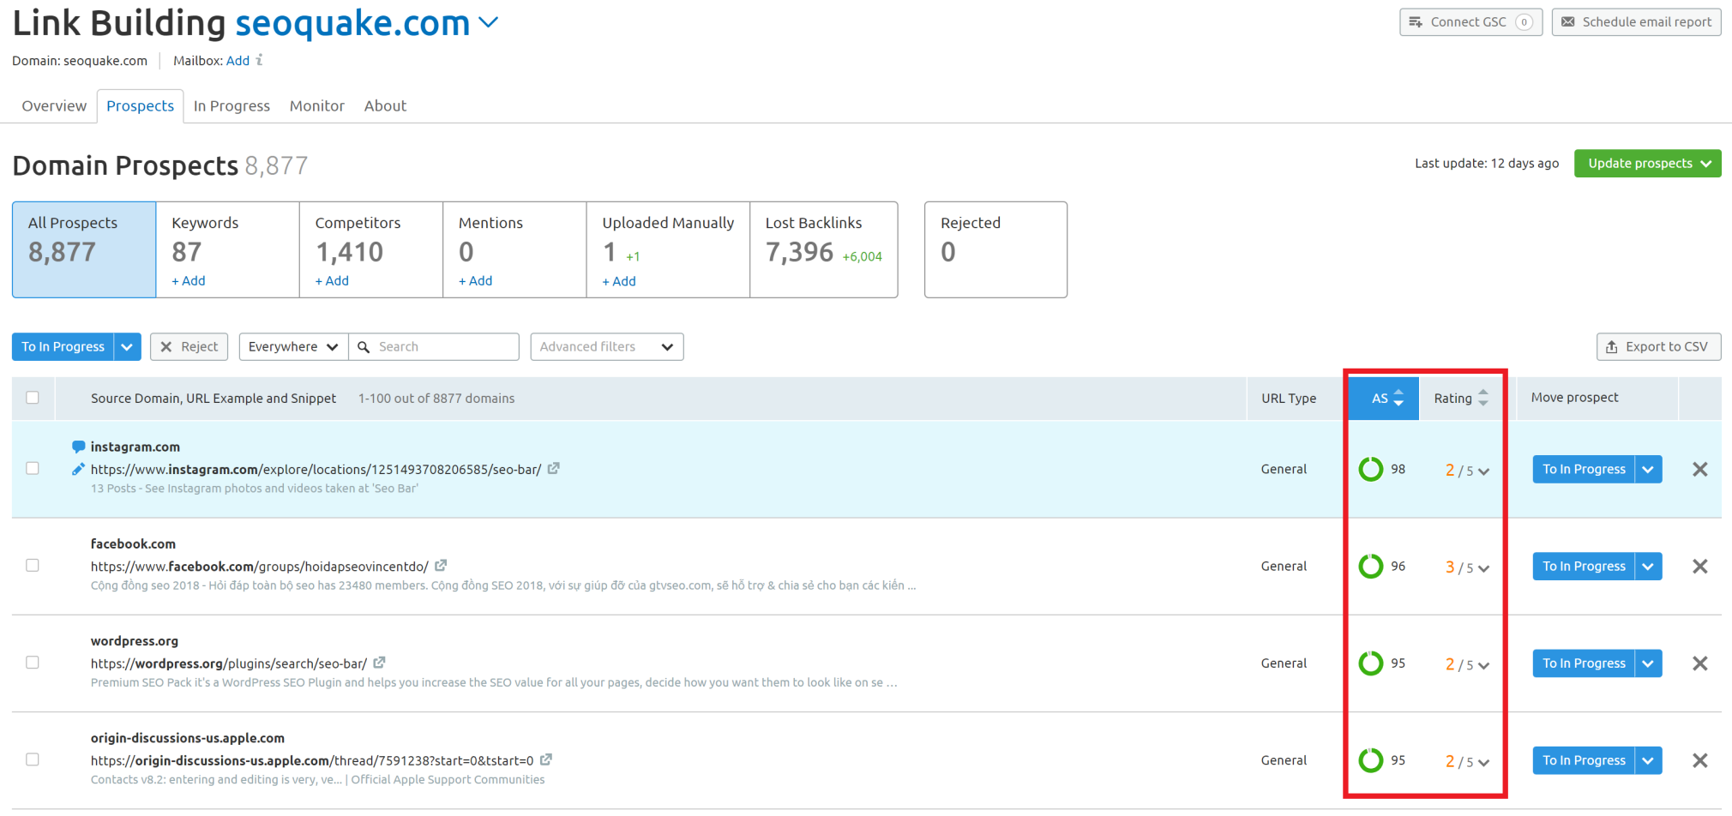
Task: Open external link icon for instagram.com URL
Action: pos(554,468)
